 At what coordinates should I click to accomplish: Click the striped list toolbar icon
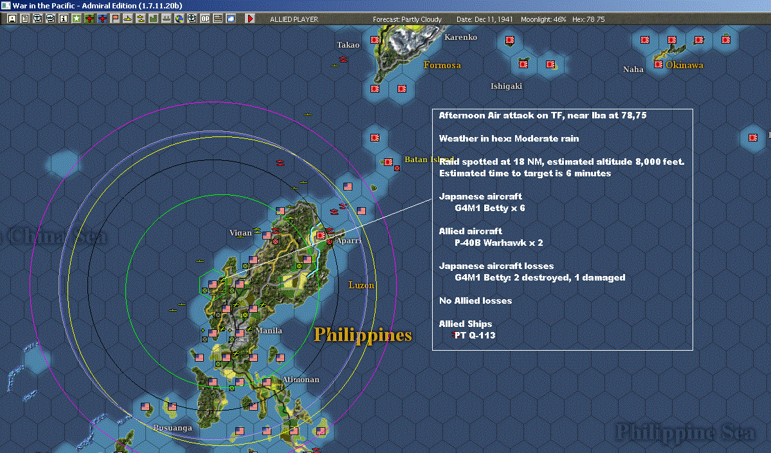click(x=218, y=19)
